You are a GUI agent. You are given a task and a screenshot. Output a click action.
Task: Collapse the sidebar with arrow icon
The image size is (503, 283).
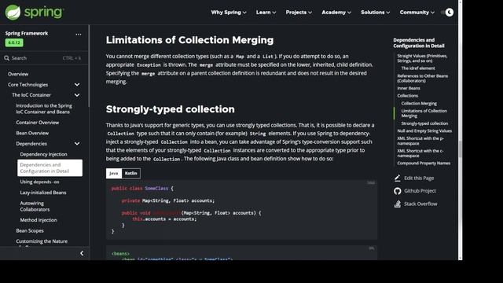(82, 253)
